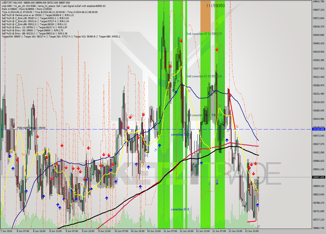Click the 'FSB-HighToBreak | 59100' label
The image size is (326, 234).
pos(31,128)
